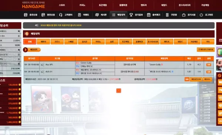Click the score result 4:2
The image size is (222, 135).
pyautogui.click(x=199, y=64)
